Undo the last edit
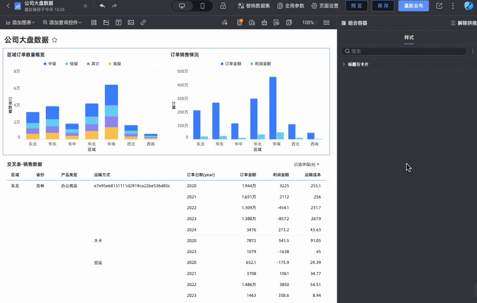The image size is (477, 303). (102, 6)
